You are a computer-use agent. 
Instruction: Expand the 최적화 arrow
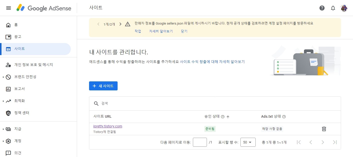3,101
